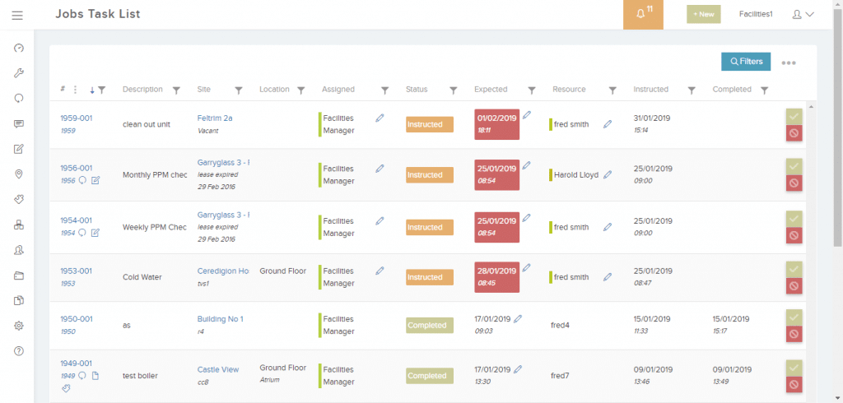Image resolution: width=843 pixels, height=403 pixels.
Task: Open the dashboard gauge icon in sidebar
Action: [x=19, y=48]
